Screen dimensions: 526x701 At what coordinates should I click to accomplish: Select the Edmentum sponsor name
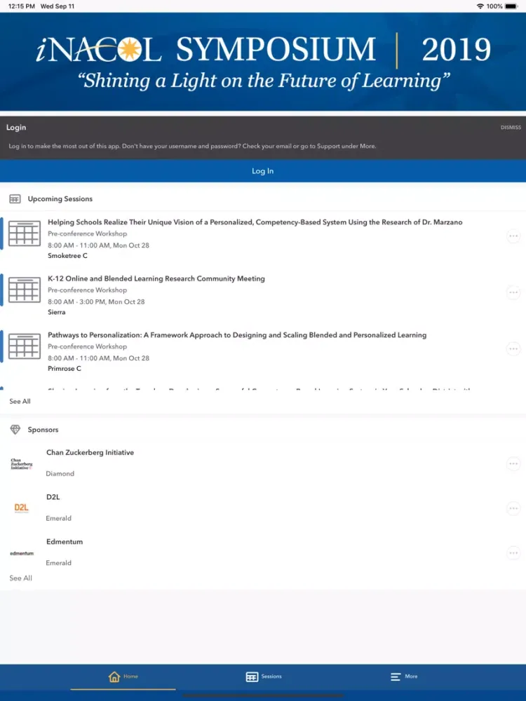pos(65,542)
